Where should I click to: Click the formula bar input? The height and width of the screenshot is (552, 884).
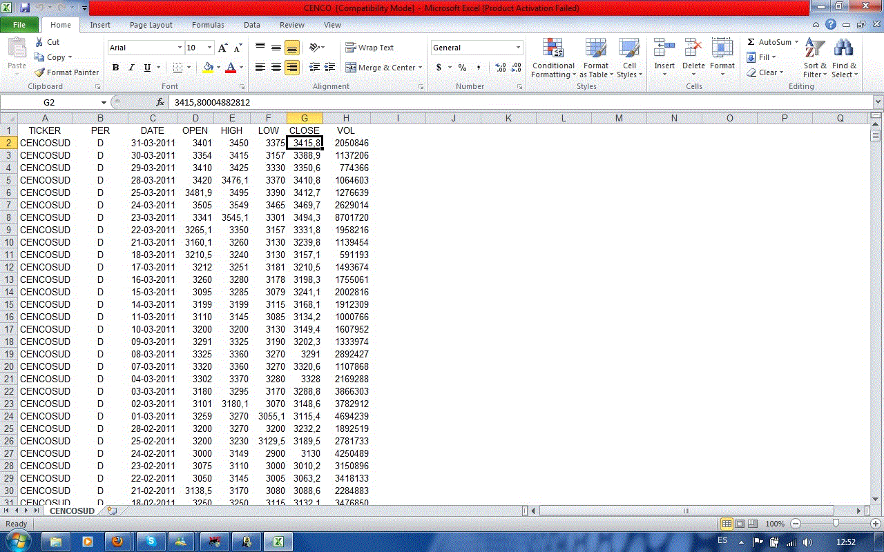point(521,102)
